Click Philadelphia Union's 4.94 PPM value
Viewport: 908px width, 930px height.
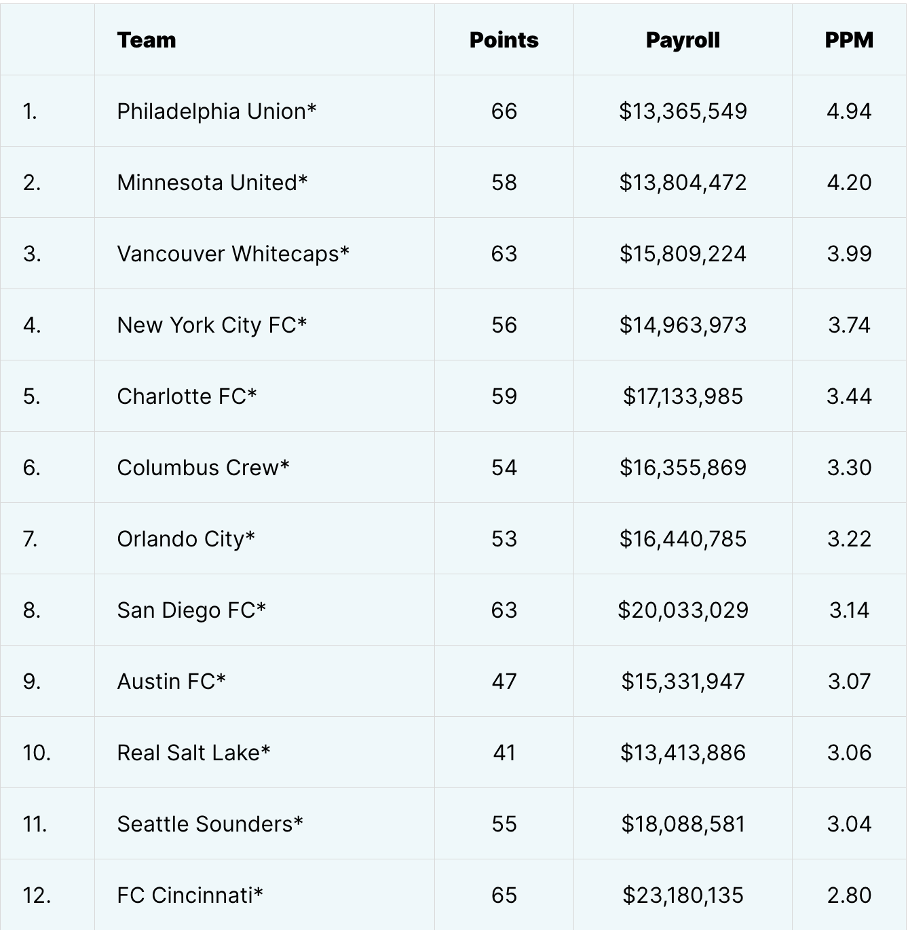pyautogui.click(x=849, y=111)
